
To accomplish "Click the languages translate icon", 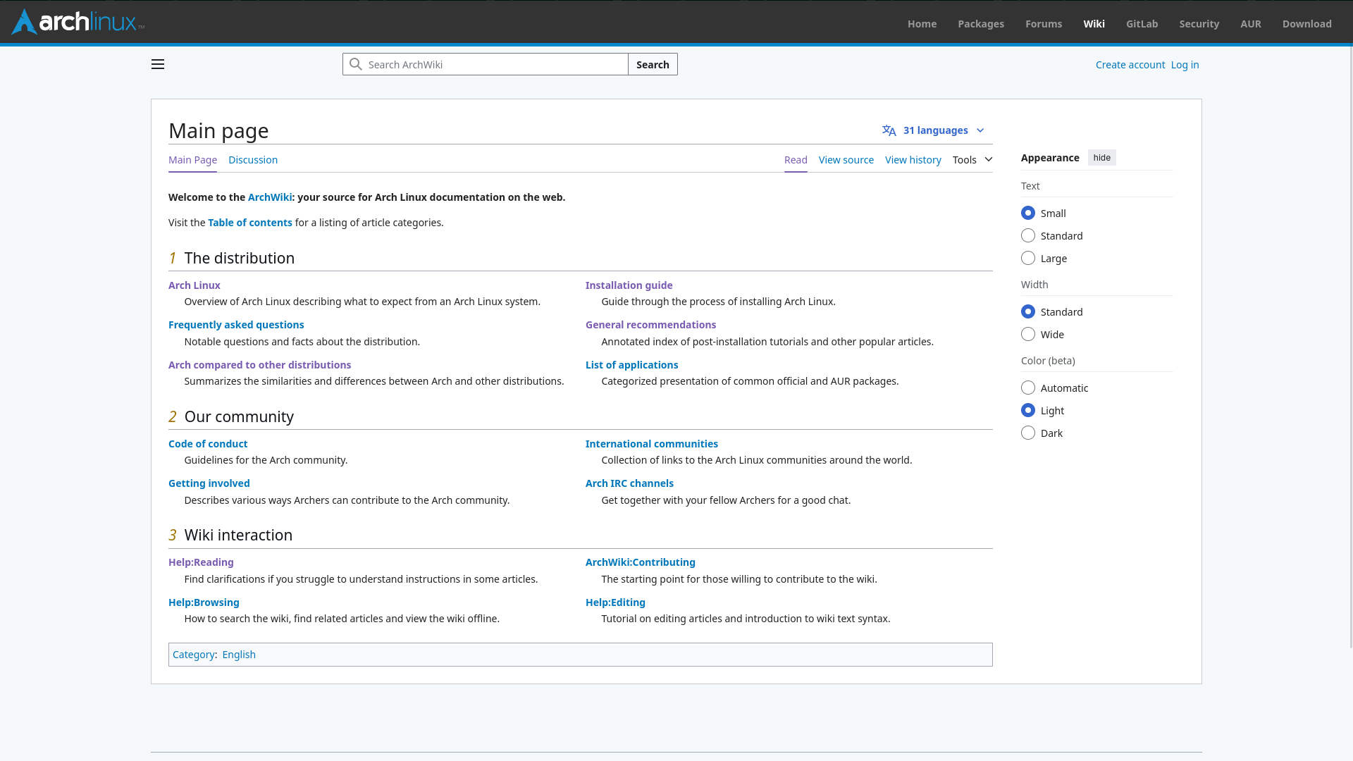I will pyautogui.click(x=889, y=130).
